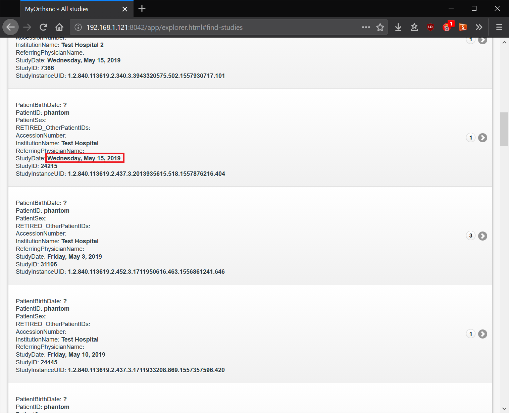The width and height of the screenshot is (509, 413).
Task: Click StudyID 24215 line
Action: (37, 166)
